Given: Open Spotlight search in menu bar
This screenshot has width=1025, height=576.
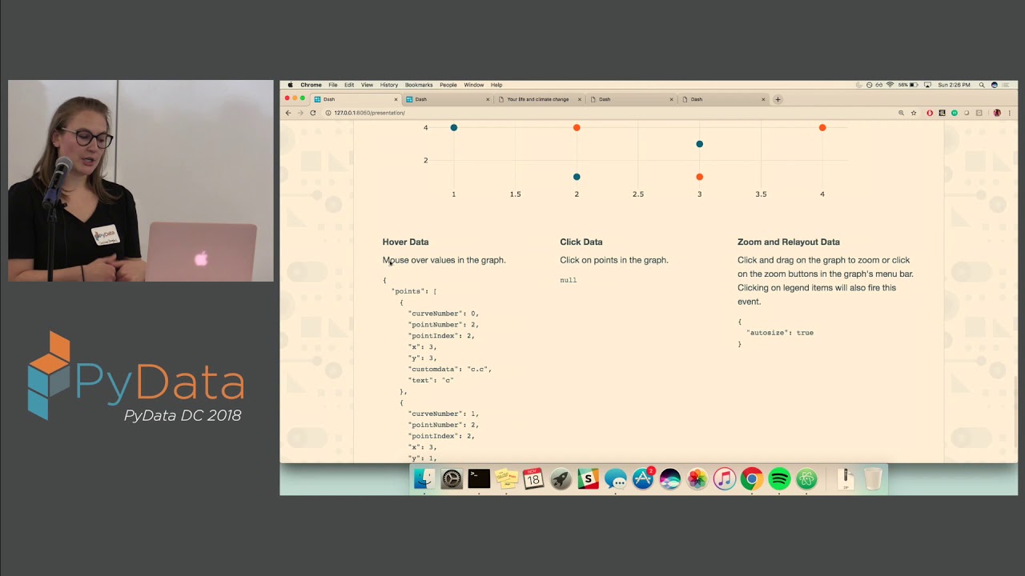Looking at the screenshot, I should [982, 85].
